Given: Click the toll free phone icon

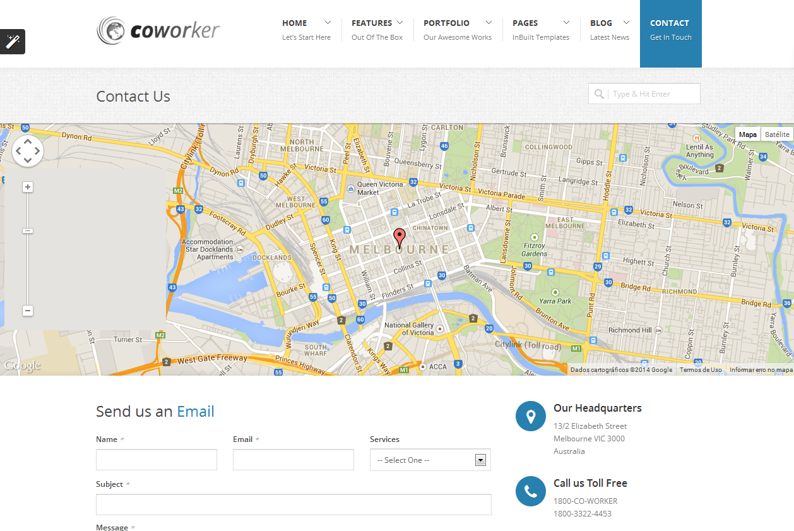Looking at the screenshot, I should point(530,491).
